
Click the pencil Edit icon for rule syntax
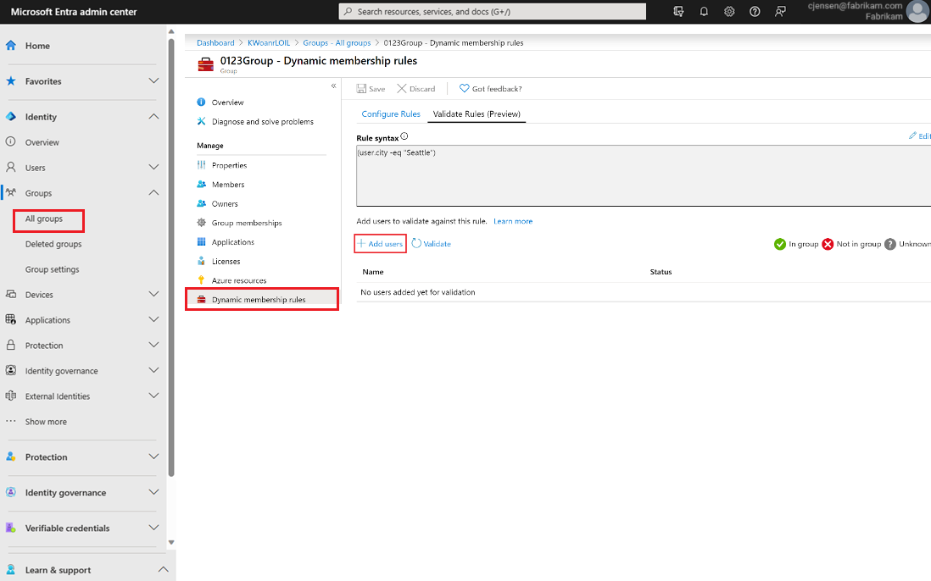[912, 136]
